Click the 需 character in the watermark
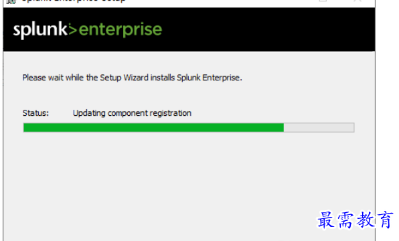Image resolution: width=399 pixels, height=241 pixels. tap(345, 220)
